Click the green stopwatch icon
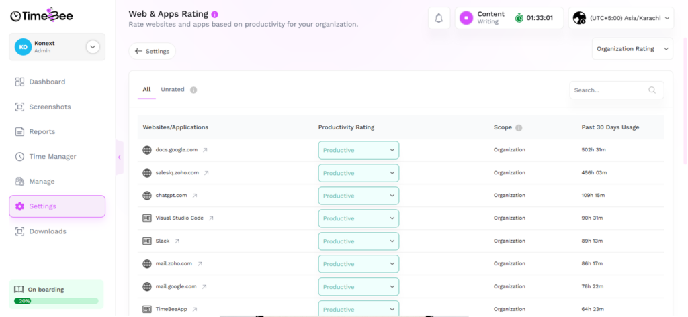The image size is (688, 317). tap(519, 18)
